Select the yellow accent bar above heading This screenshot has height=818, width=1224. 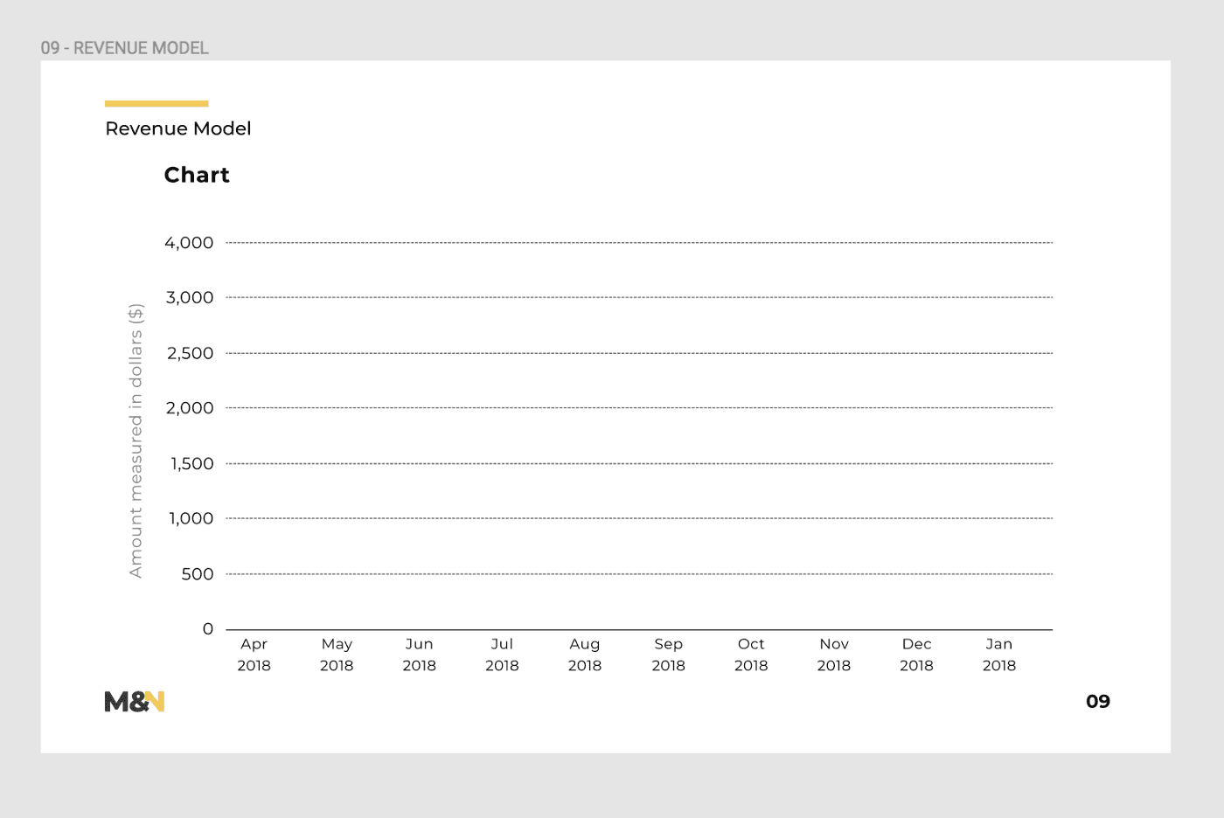click(x=156, y=103)
